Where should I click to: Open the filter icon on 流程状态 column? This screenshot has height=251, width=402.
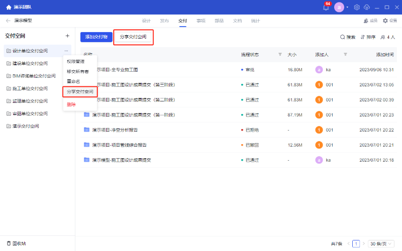point(280,54)
